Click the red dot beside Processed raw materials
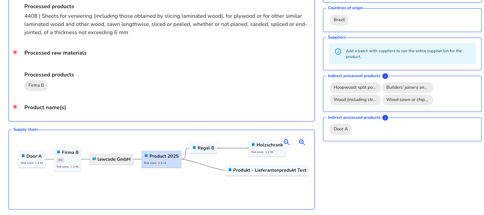The height and width of the screenshot is (215, 484). [15, 52]
